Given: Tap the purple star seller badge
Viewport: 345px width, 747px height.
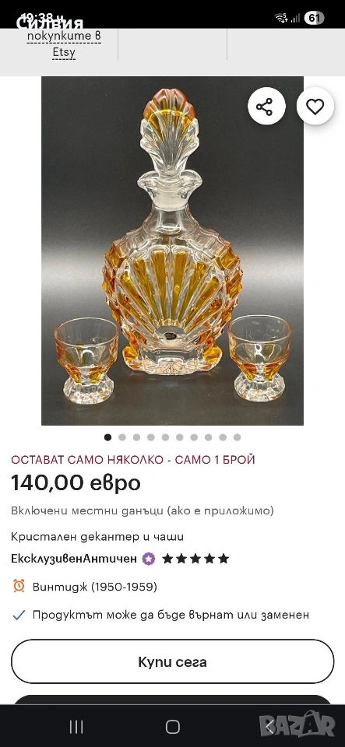Looking at the screenshot, I should (149, 559).
